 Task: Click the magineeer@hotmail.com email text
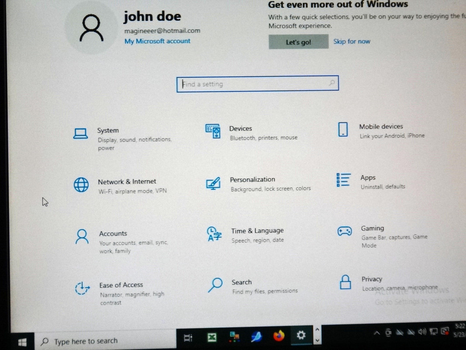pyautogui.click(x=162, y=31)
